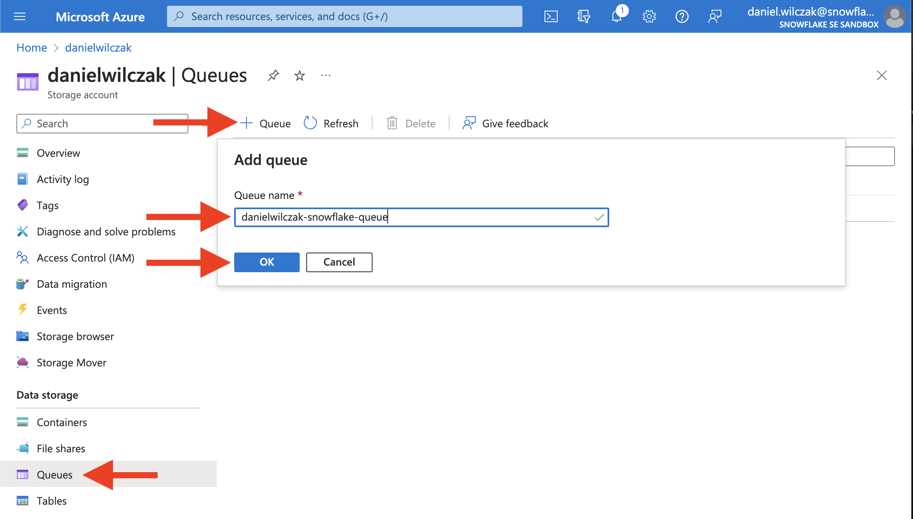
Task: Go to danielwilczak breadcrumb link
Action: (x=98, y=48)
